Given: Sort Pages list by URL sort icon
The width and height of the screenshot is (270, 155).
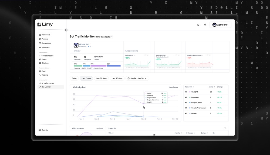Looking at the screenshot, I should point(113,133).
